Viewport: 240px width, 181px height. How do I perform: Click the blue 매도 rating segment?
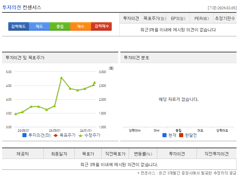[x=39, y=26]
